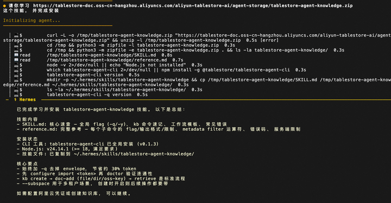This screenshot has height=203, width=391.
Task: Click the book icon next to read reference.md
Action: [x=16, y=60]
